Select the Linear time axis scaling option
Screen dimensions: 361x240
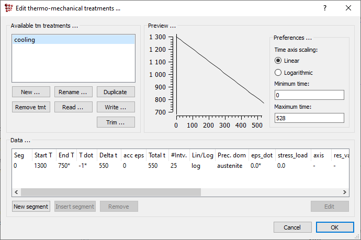(287, 61)
